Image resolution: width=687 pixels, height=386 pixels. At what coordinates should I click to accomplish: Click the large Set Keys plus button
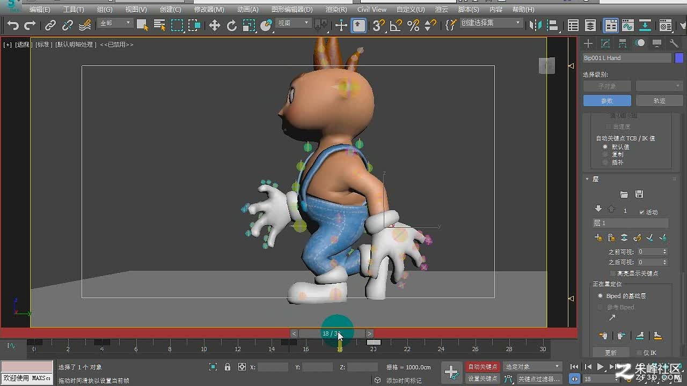coord(451,372)
